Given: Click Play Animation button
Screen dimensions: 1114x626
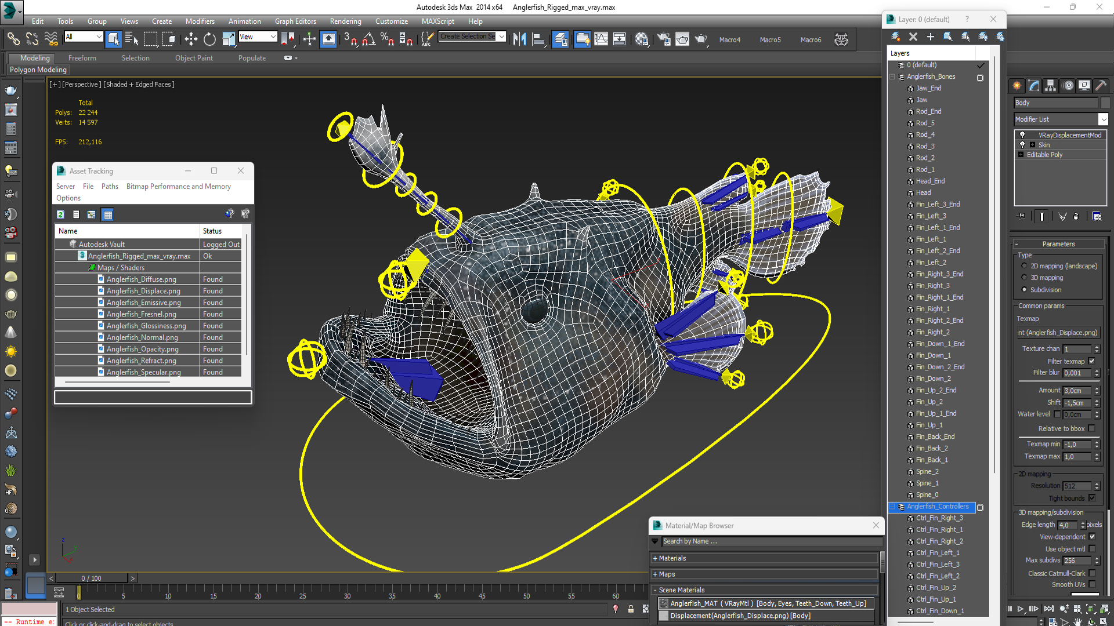Looking at the screenshot, I should 1021,609.
